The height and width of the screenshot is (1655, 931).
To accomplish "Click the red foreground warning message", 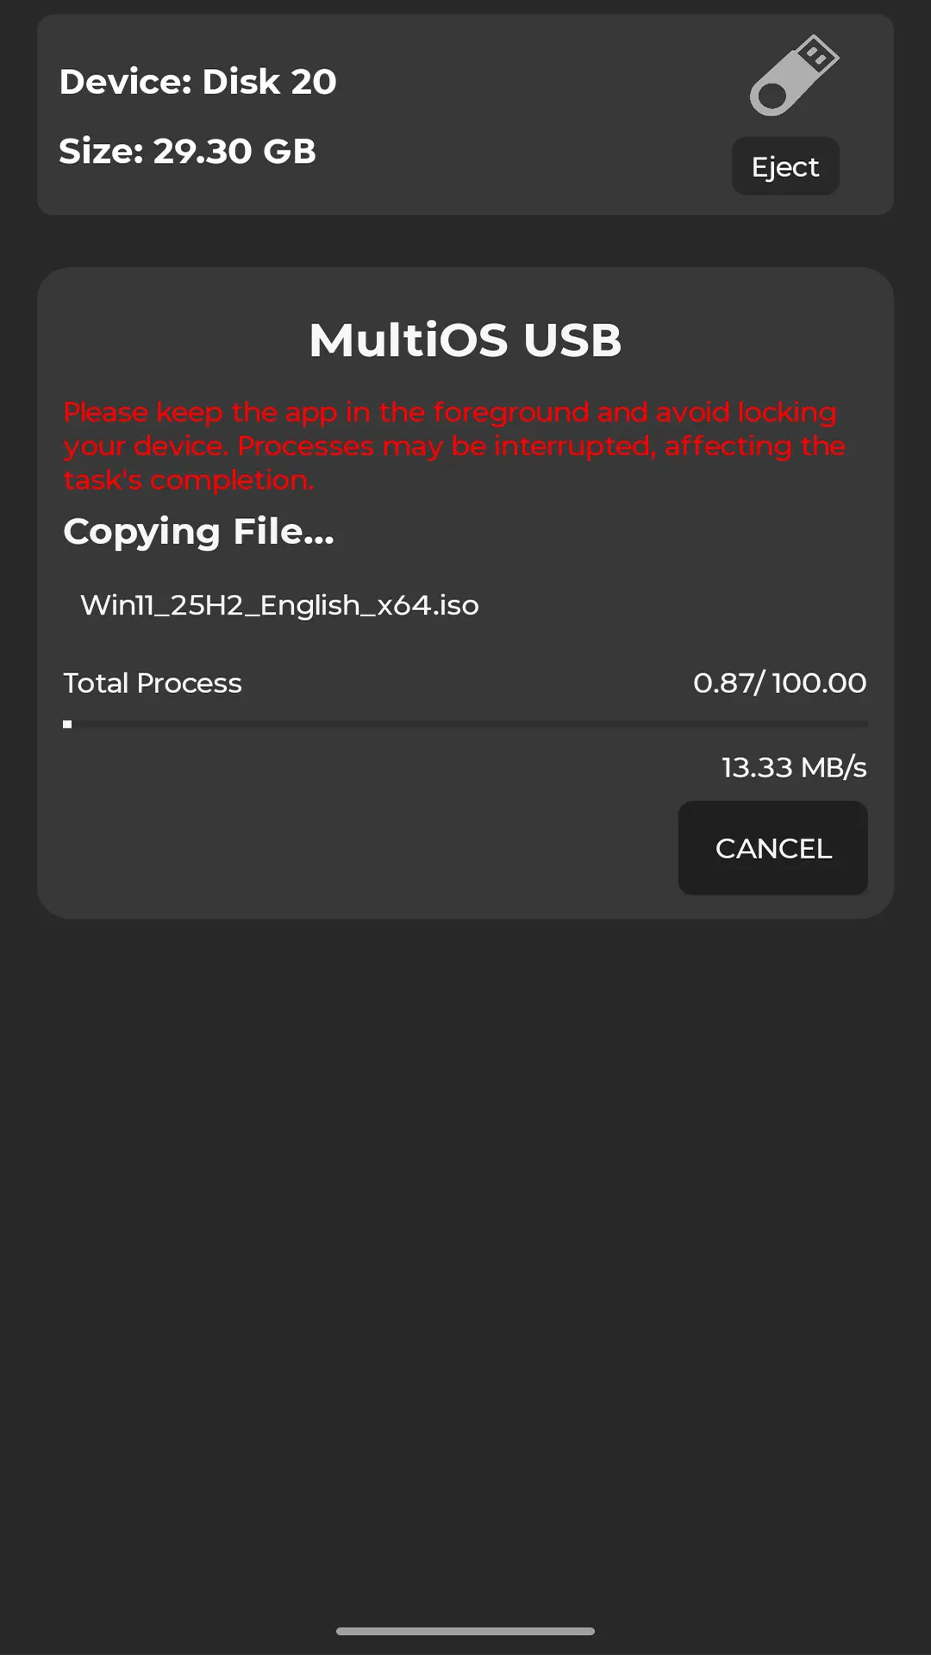I will point(454,446).
